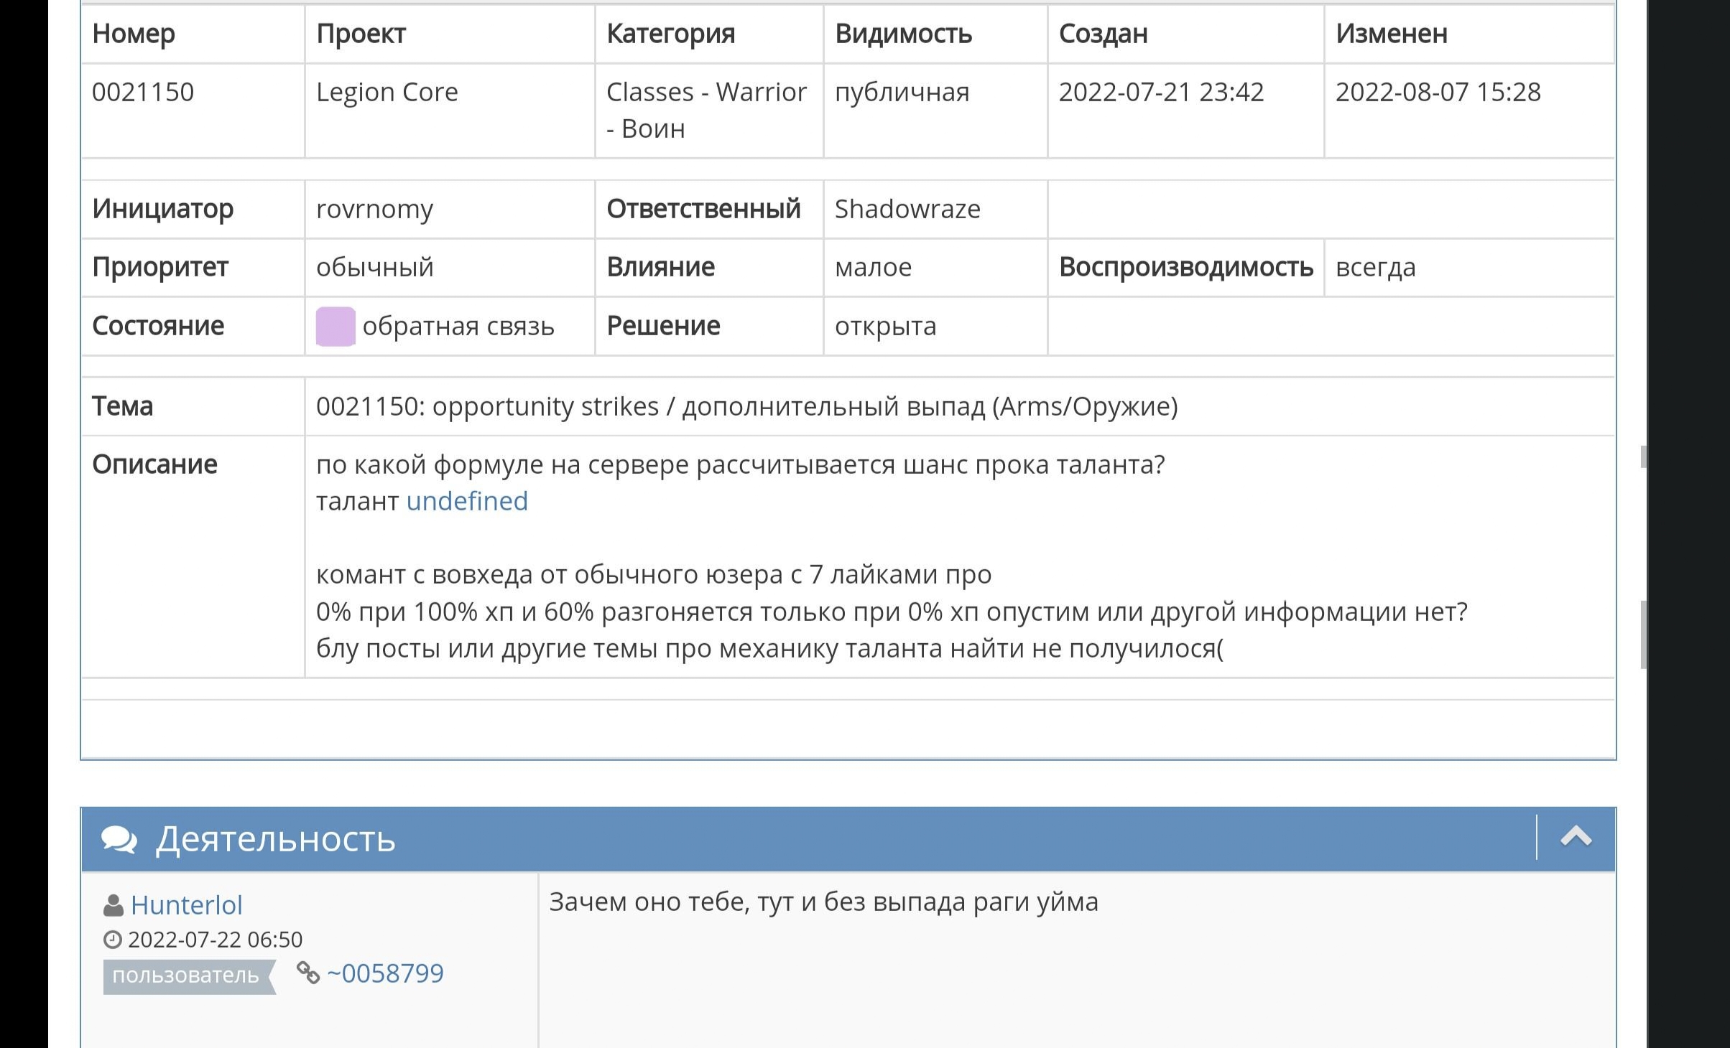Click the rovrnomy reporter name
This screenshot has width=1730, height=1048.
(x=374, y=209)
